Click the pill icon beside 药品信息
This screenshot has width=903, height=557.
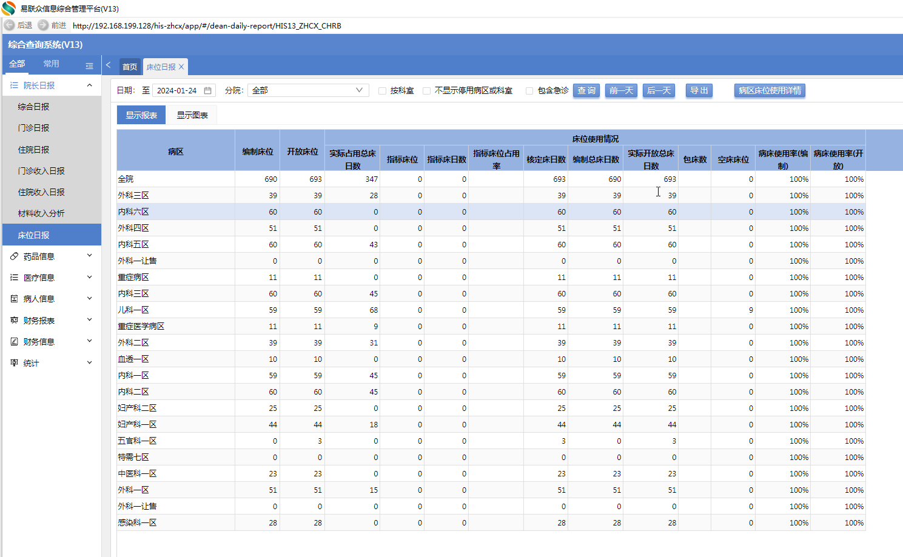click(15, 256)
